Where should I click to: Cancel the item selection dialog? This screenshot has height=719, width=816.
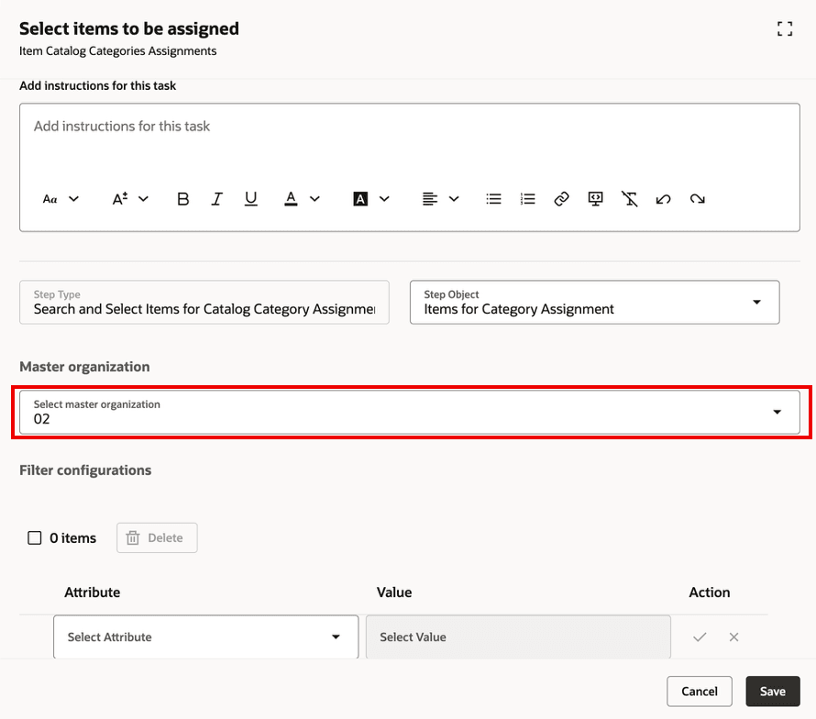click(x=700, y=691)
